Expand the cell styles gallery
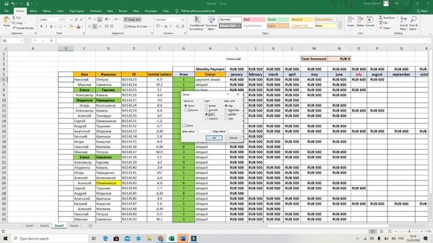This screenshot has height=243, width=433. click(x=340, y=26)
